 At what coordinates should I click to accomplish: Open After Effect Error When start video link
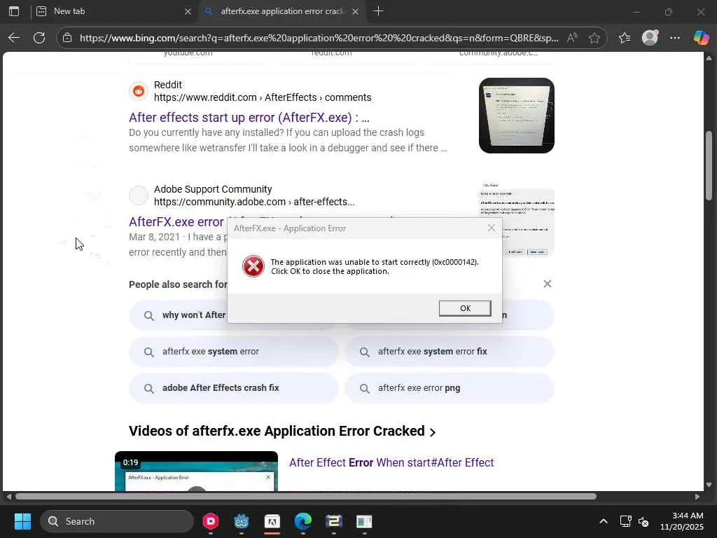(391, 462)
